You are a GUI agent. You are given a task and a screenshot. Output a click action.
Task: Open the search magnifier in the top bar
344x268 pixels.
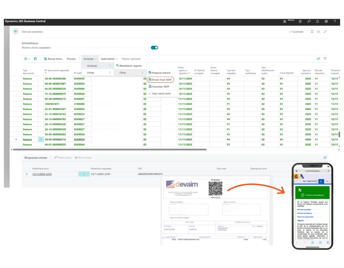coord(309,21)
